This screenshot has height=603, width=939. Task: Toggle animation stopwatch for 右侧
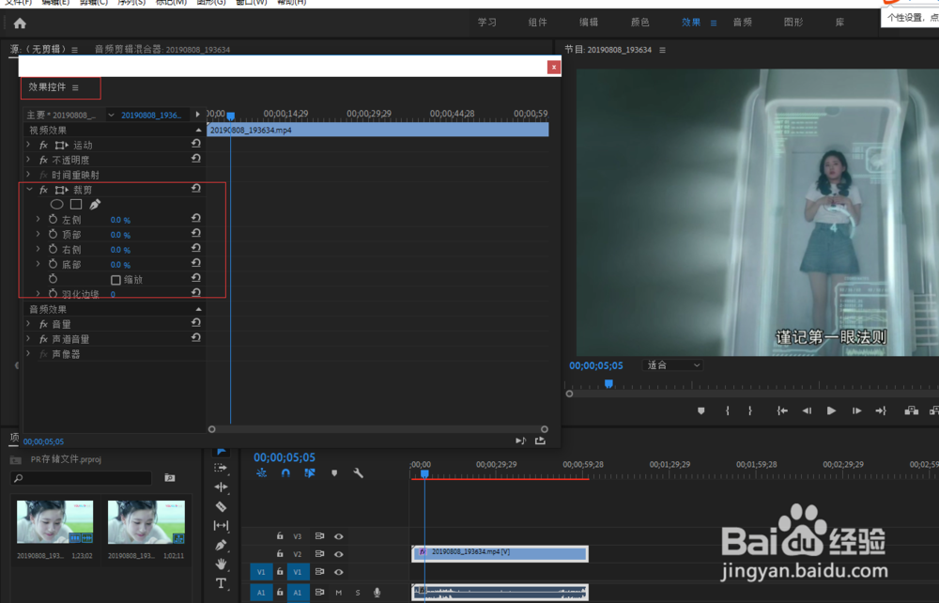(x=54, y=249)
